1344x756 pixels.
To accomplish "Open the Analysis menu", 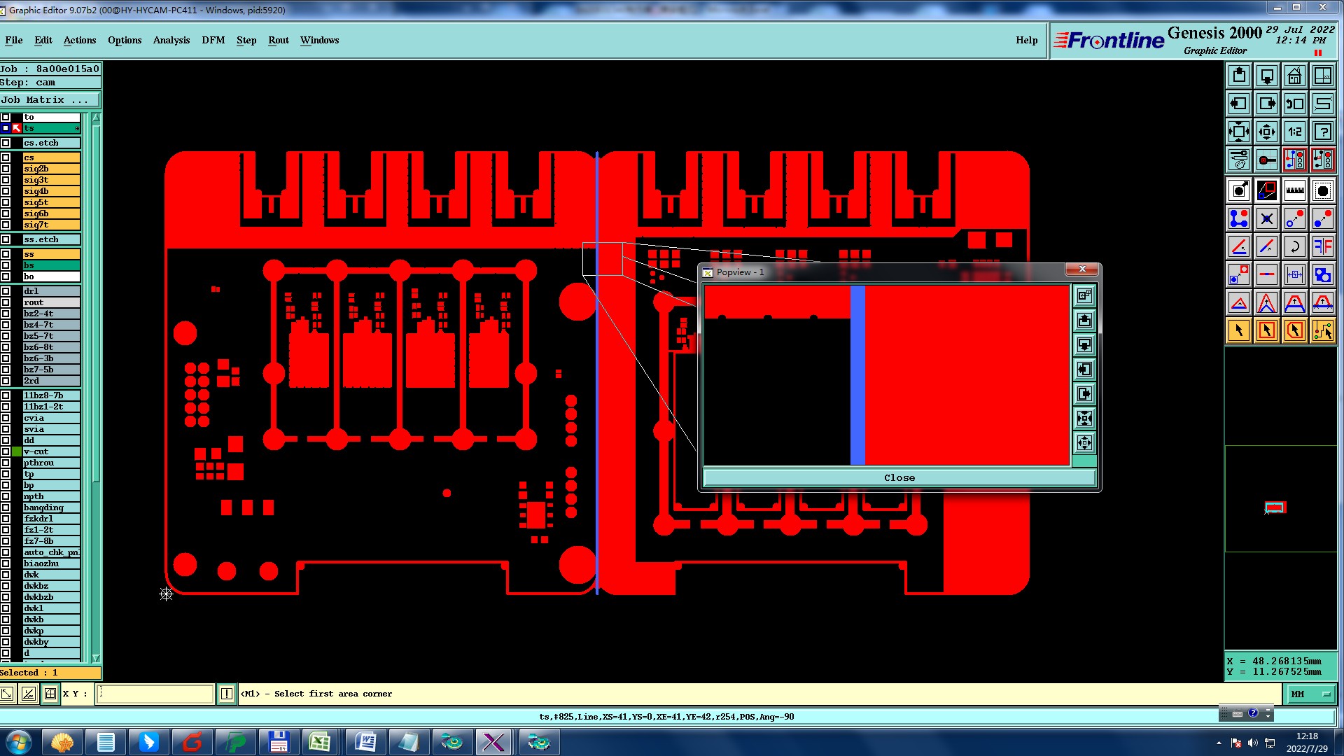I will (171, 40).
